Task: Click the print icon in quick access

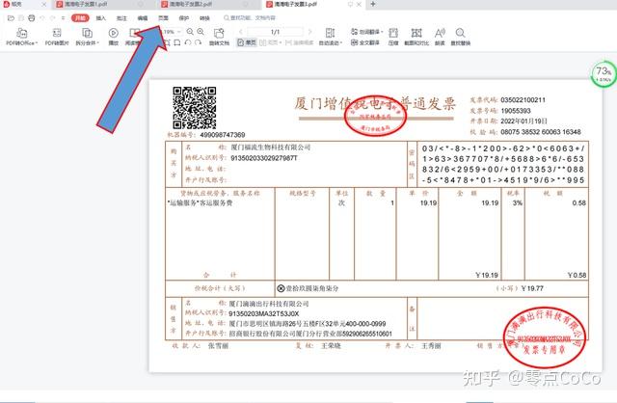Action: (x=32, y=18)
